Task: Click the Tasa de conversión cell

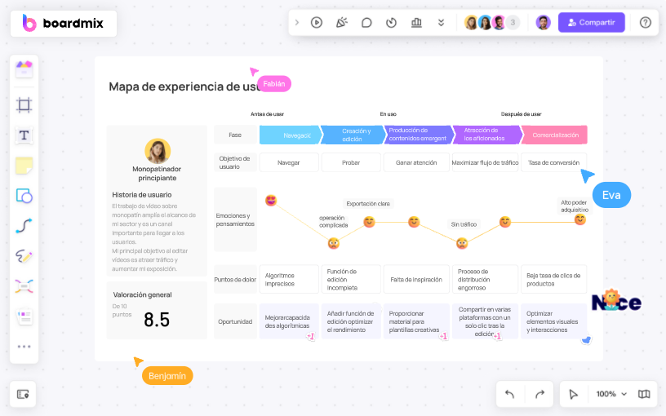Action: point(553,162)
